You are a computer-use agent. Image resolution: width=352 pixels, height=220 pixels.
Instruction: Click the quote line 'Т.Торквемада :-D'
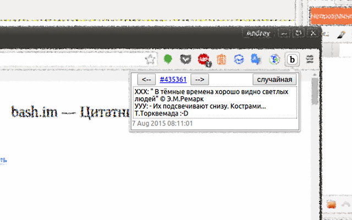tap(161, 113)
